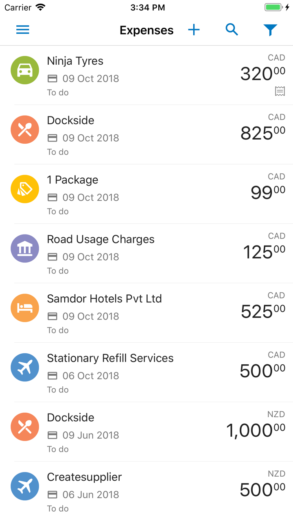Tap the yellow tag icon for 1 Package

[x=25, y=189]
